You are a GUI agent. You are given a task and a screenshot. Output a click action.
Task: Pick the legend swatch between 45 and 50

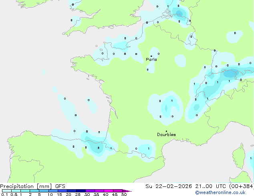point(118,191)
